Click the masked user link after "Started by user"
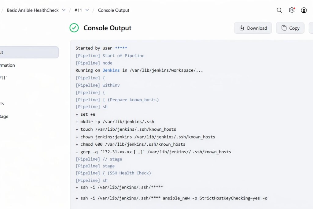The image size is (313, 209). (121, 48)
